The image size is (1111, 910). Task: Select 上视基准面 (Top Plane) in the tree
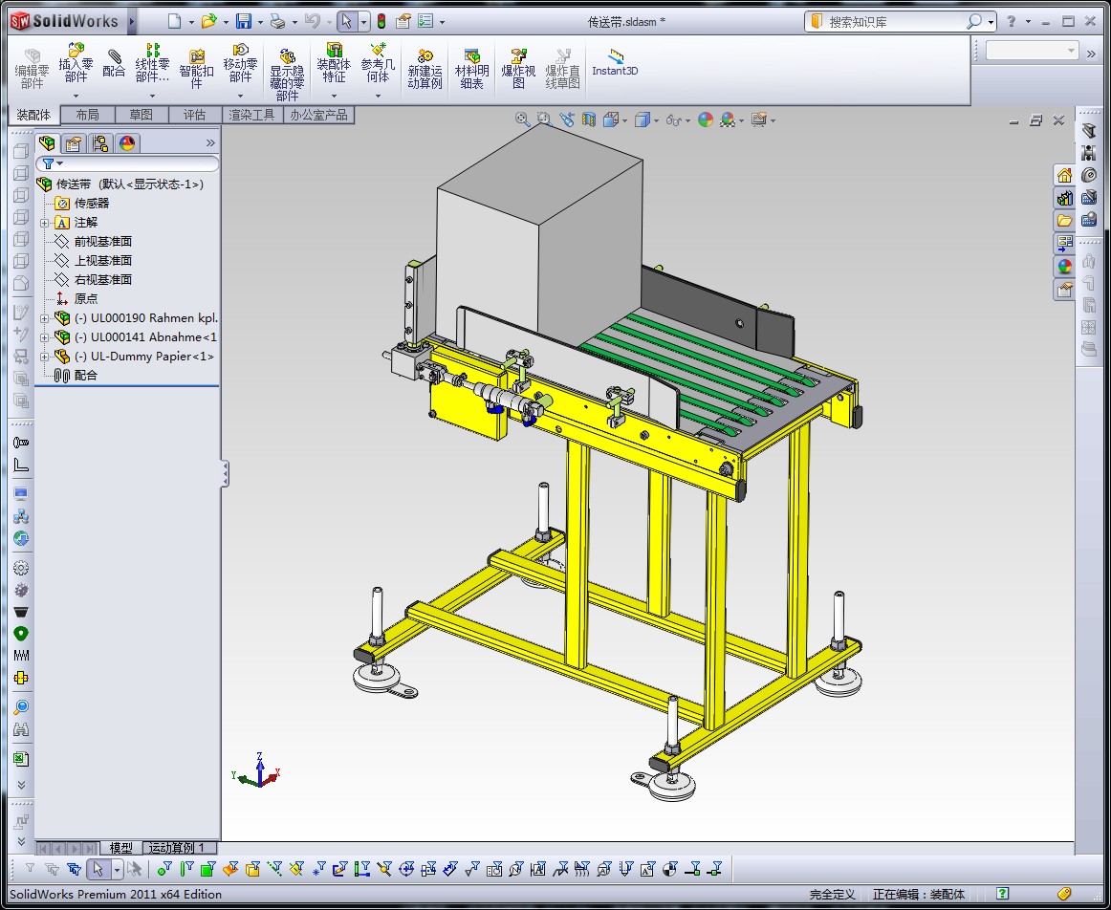(102, 261)
